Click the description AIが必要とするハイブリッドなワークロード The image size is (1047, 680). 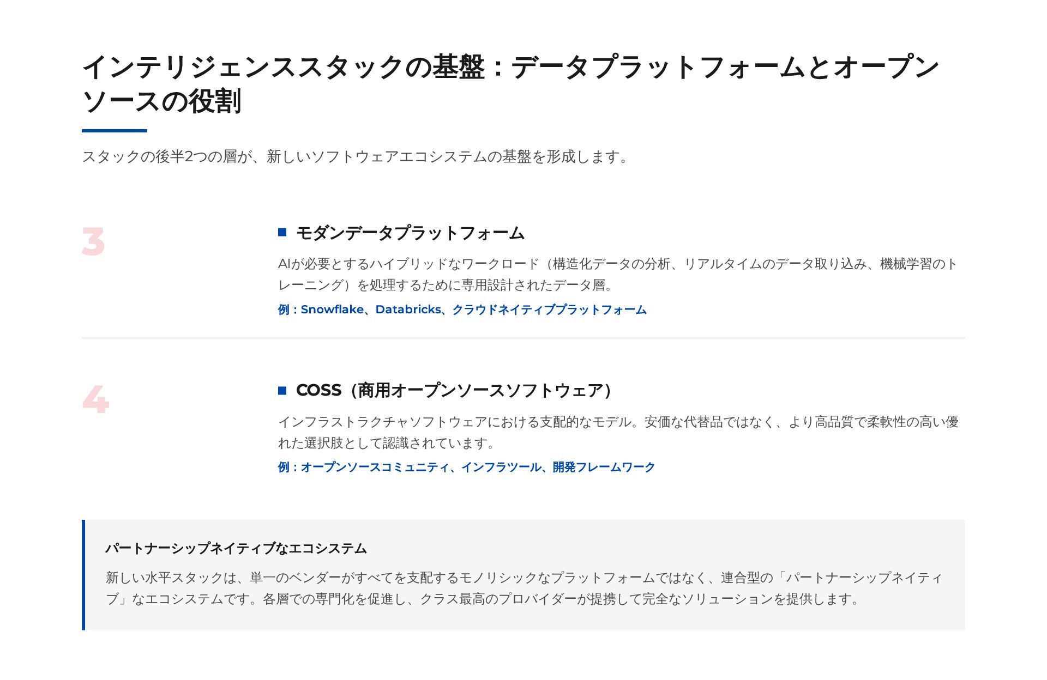pyautogui.click(x=617, y=274)
